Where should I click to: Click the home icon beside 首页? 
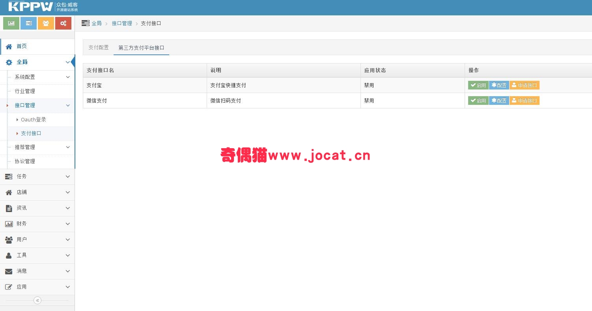point(9,47)
